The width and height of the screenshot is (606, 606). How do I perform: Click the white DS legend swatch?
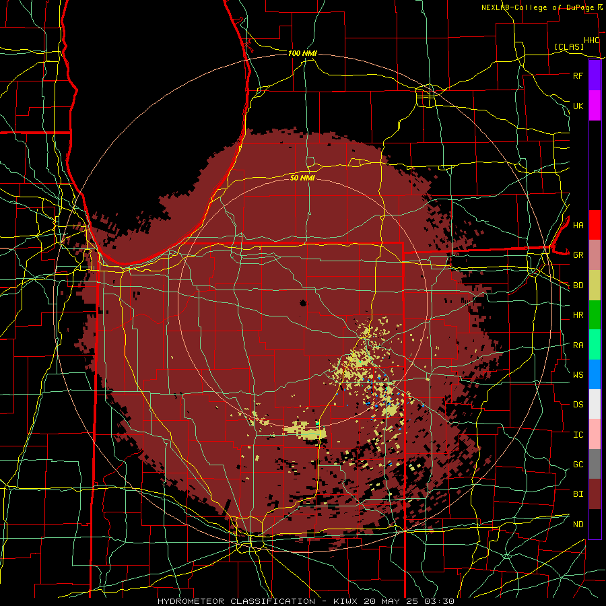595,404
